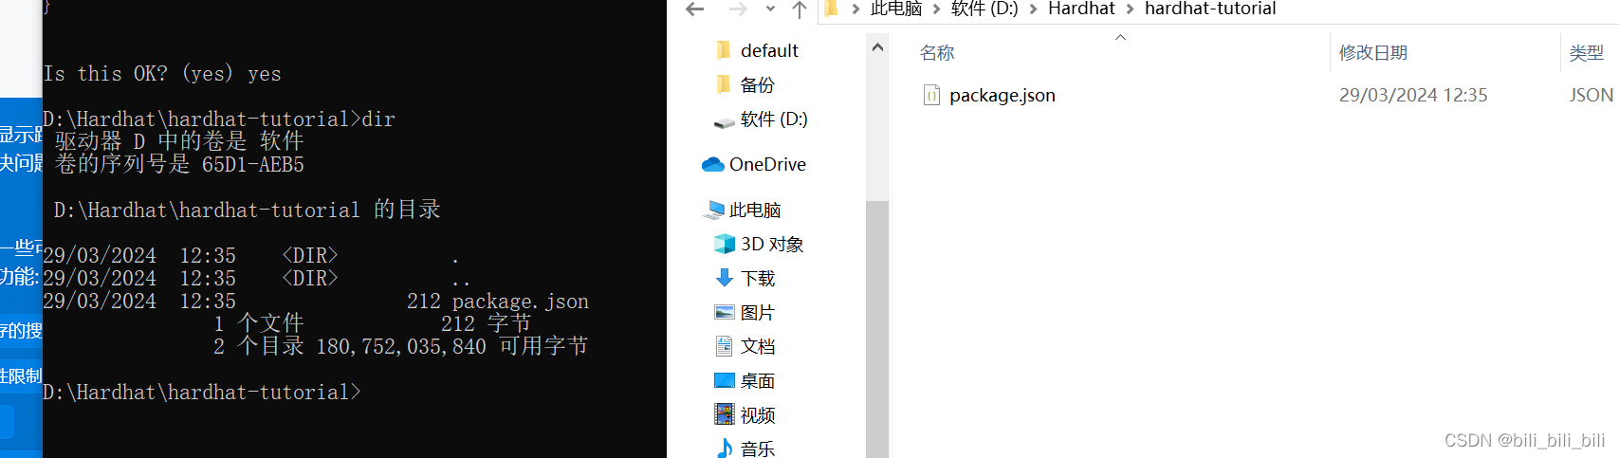Click the folder icon in the address bar
Viewport: 1619px width, 458px height.
[831, 9]
